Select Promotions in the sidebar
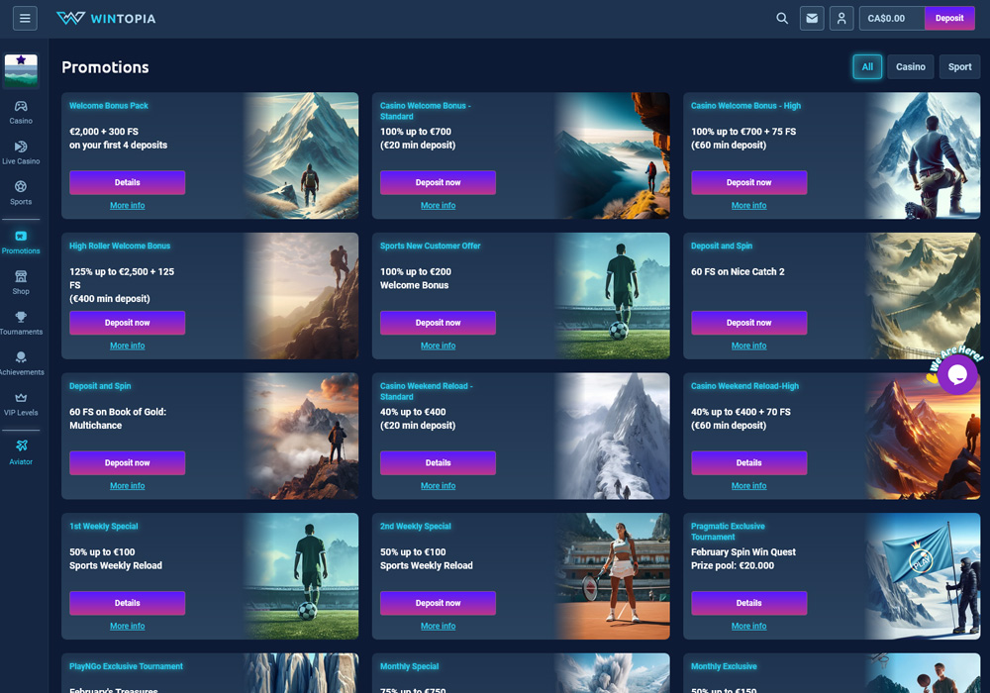Viewport: 990px width, 693px height. click(x=21, y=243)
